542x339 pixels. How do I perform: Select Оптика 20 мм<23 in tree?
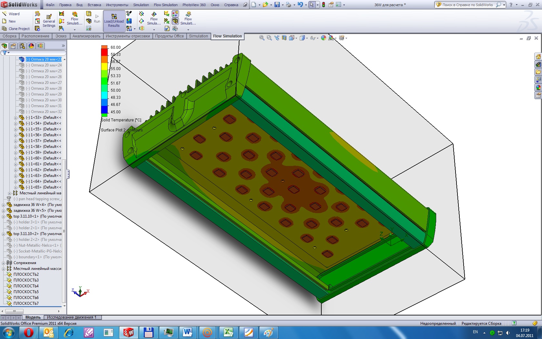[44, 59]
